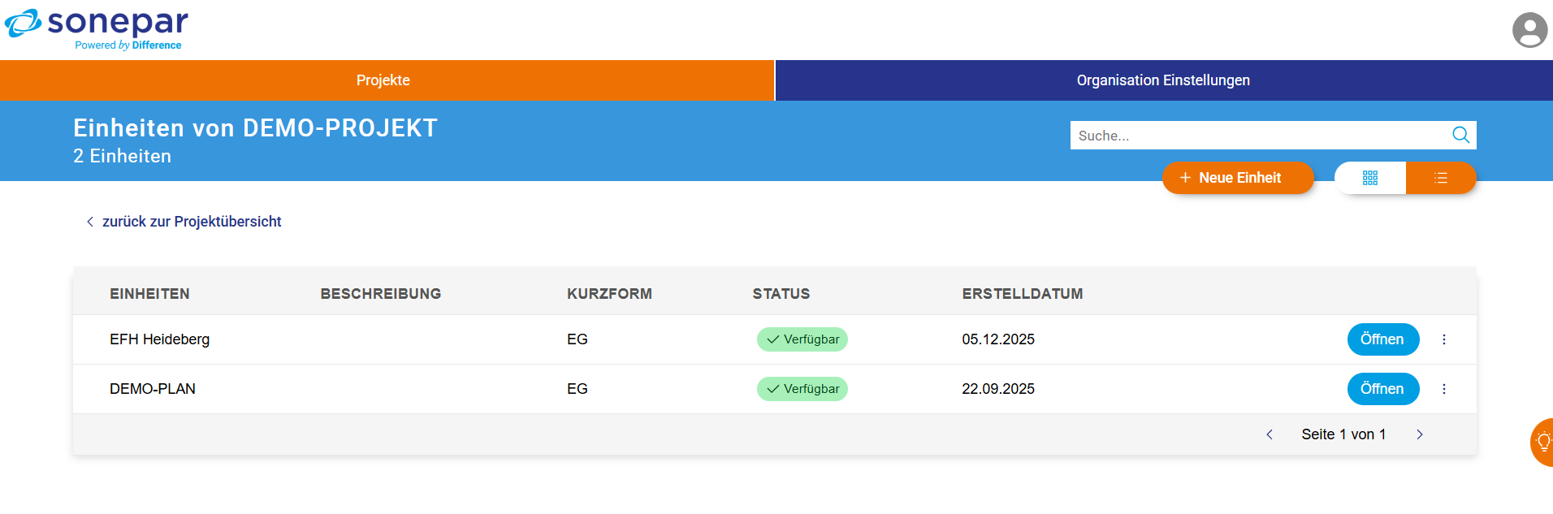The width and height of the screenshot is (1553, 514).
Task: Open Organisation Einstellungen tab
Action: [x=1163, y=80]
